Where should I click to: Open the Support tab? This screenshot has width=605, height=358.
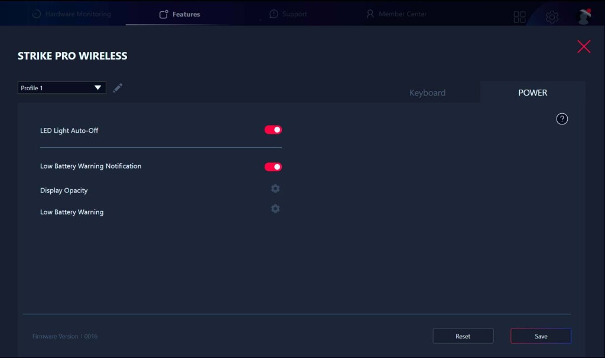pos(288,14)
